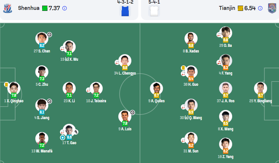Open goalkeeper Y. Bingliang's player photo
Image resolution: width=279 pixels, height=163 pixels.
tap(261, 88)
